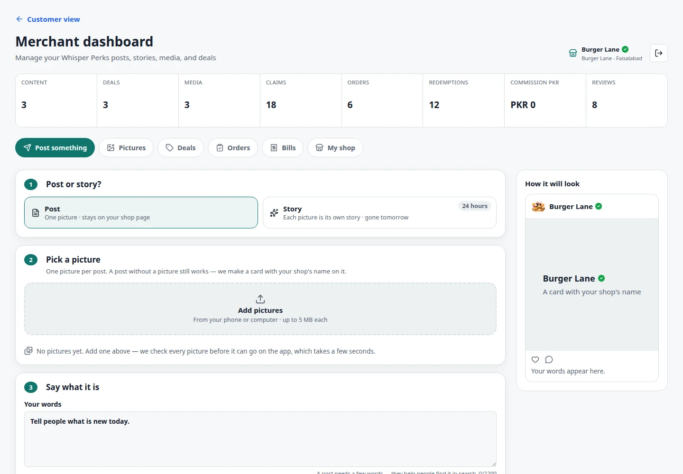Click the green verified badge in the header
Viewport: 683px width, 474px height.
(x=625, y=49)
